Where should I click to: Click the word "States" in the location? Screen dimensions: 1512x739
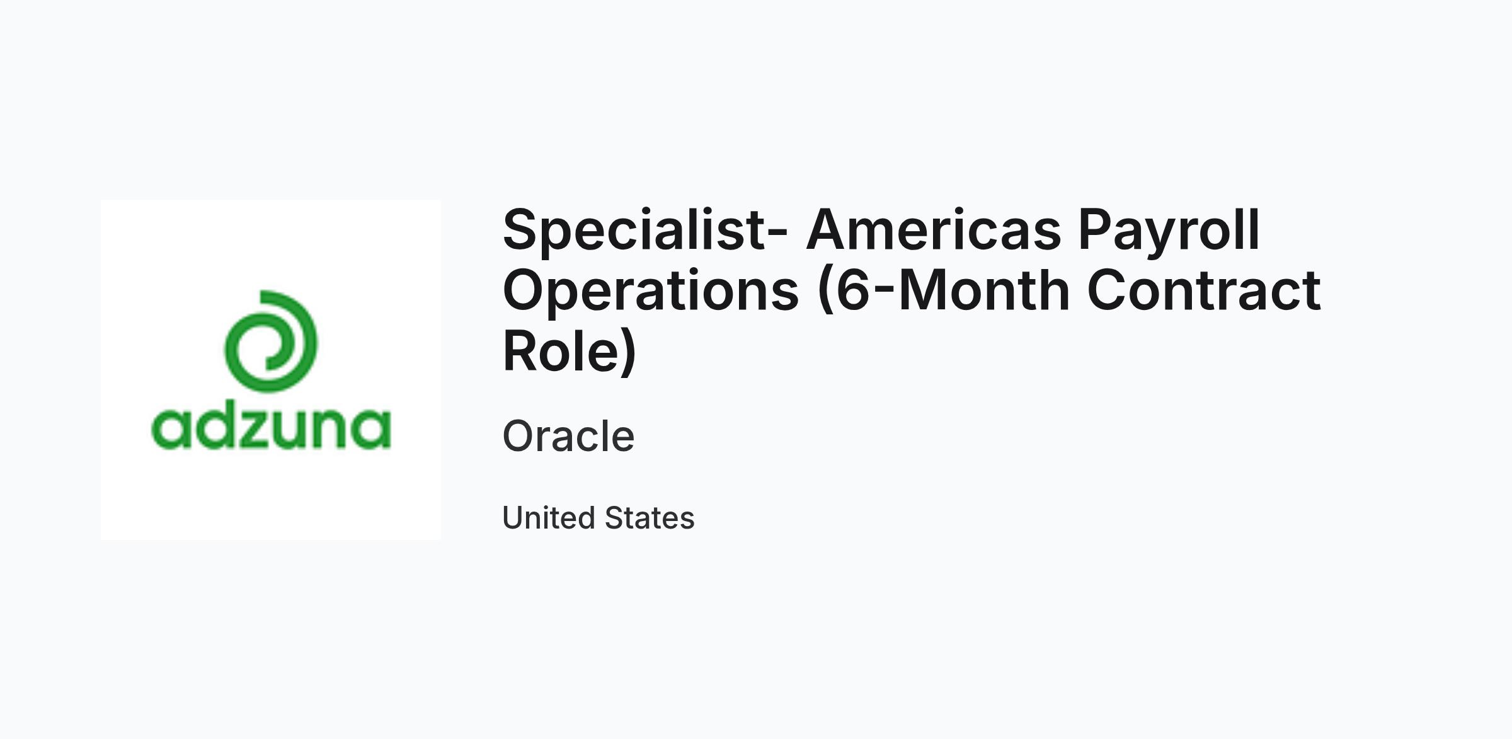(650, 518)
